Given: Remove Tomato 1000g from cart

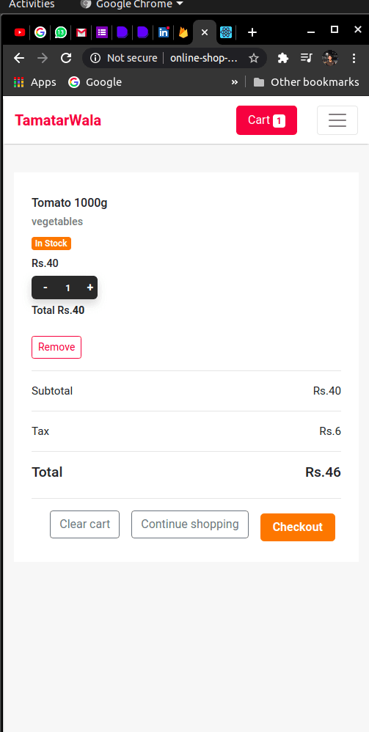Looking at the screenshot, I should [x=56, y=348].
